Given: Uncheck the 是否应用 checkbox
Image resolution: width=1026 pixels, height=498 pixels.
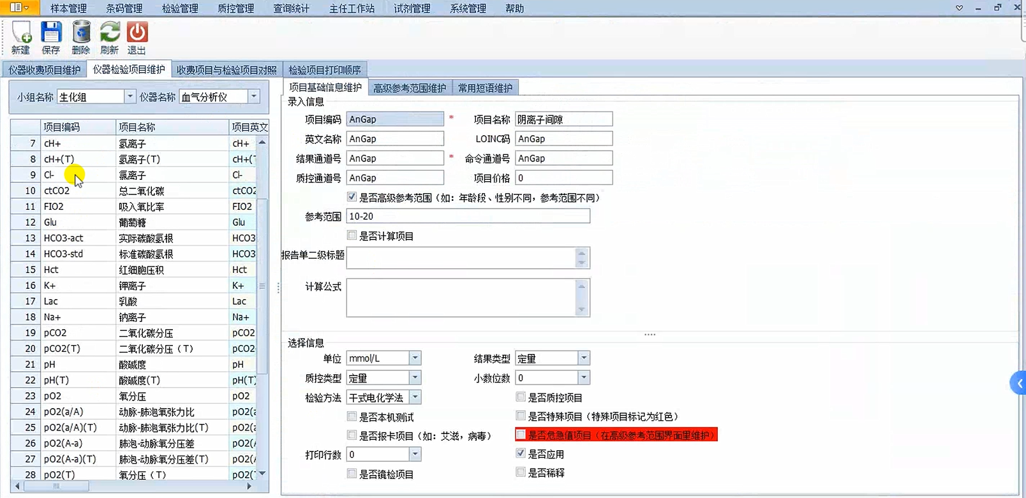Looking at the screenshot, I should click(x=521, y=453).
